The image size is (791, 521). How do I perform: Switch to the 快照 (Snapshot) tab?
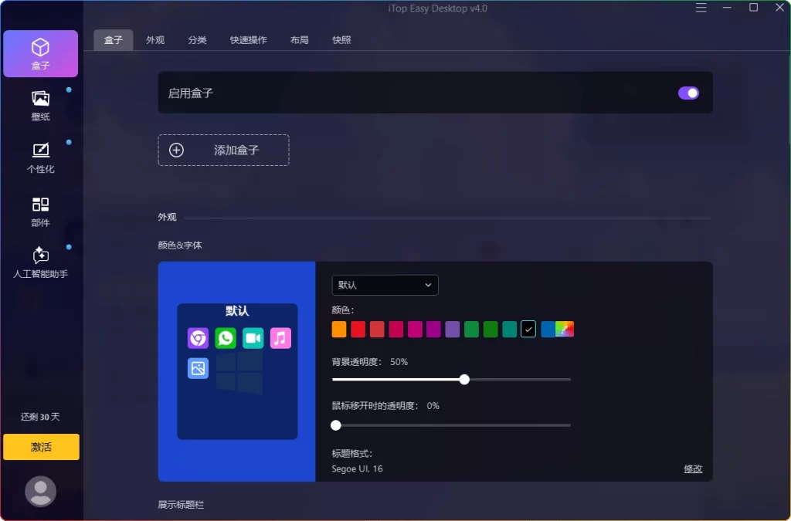click(341, 39)
